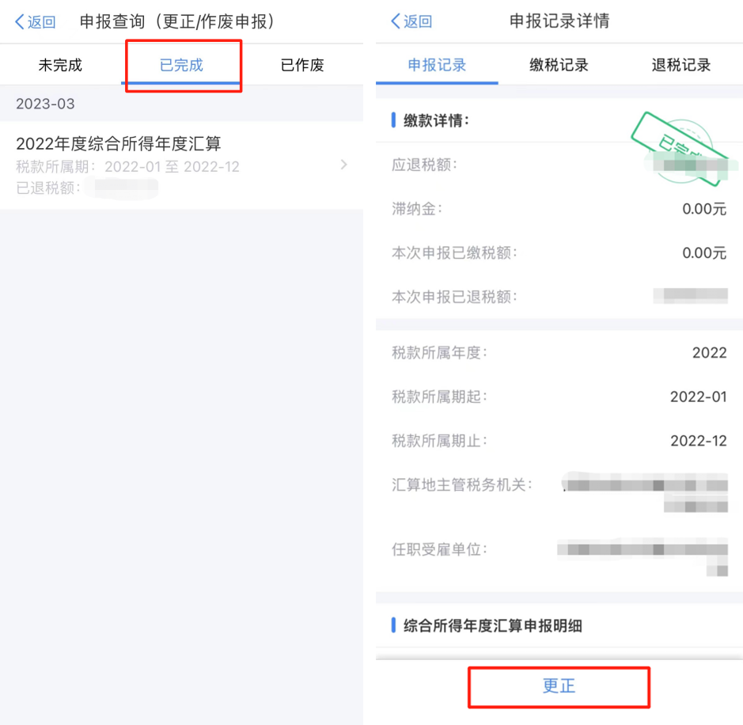Click the 任职受雇单位 row
The height and width of the screenshot is (725, 743).
(x=559, y=556)
